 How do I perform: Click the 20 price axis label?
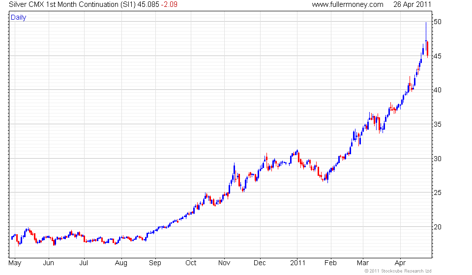(x=438, y=226)
